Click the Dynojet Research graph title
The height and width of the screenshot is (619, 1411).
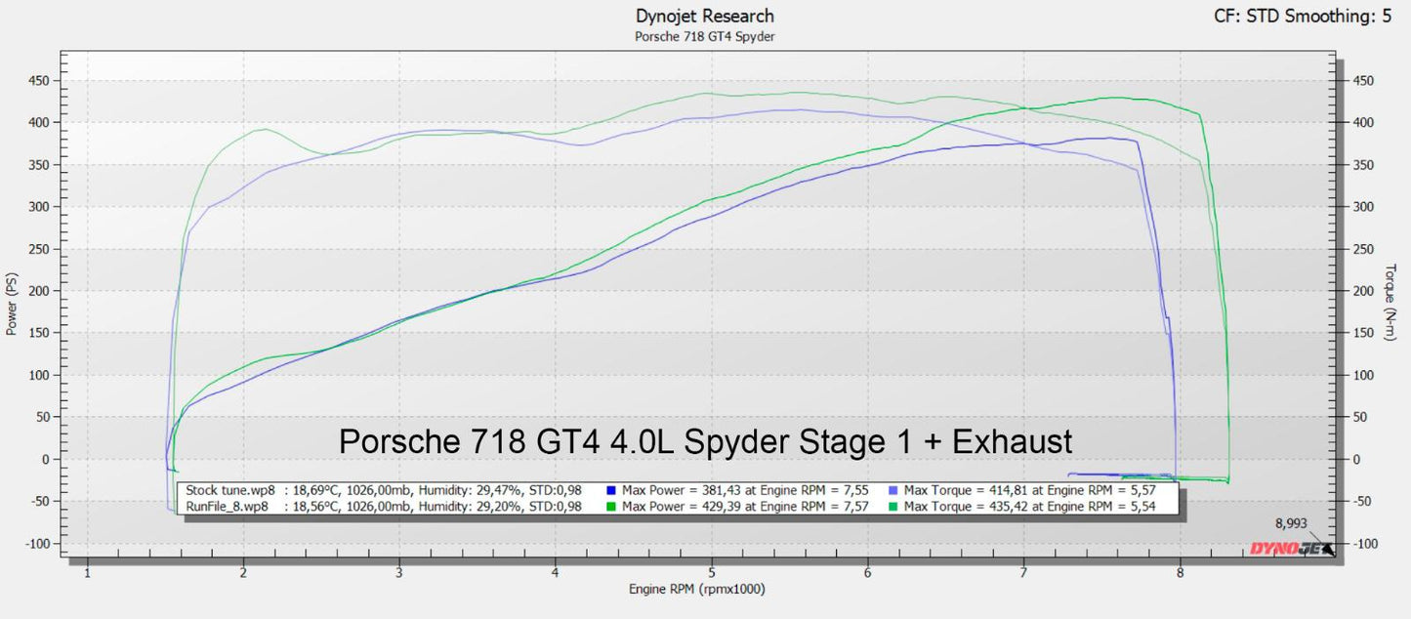point(704,17)
